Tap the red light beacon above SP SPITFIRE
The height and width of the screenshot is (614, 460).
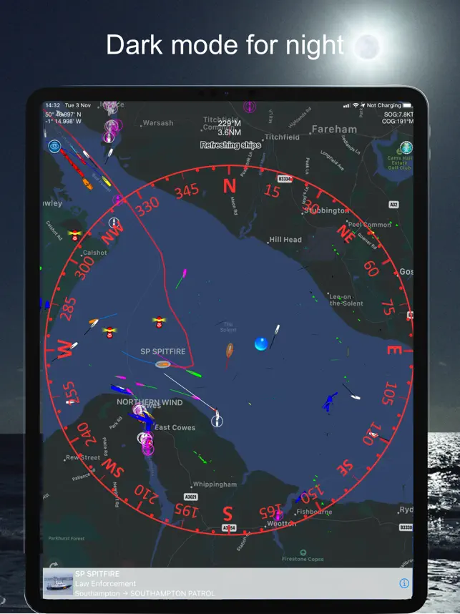[159, 321]
